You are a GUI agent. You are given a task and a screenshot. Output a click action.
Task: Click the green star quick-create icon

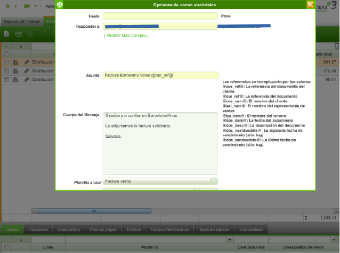tap(6, 6)
